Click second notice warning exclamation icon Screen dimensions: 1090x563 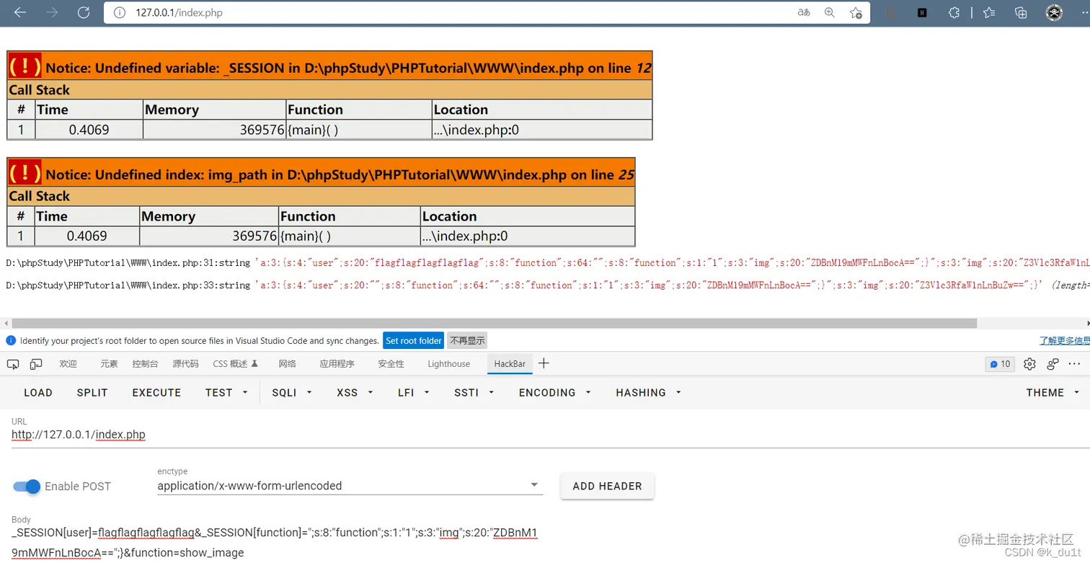[x=25, y=173]
